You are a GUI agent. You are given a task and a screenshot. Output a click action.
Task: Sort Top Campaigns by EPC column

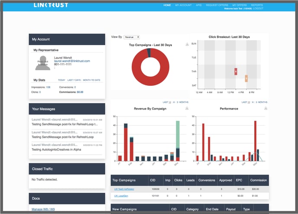[239, 180]
